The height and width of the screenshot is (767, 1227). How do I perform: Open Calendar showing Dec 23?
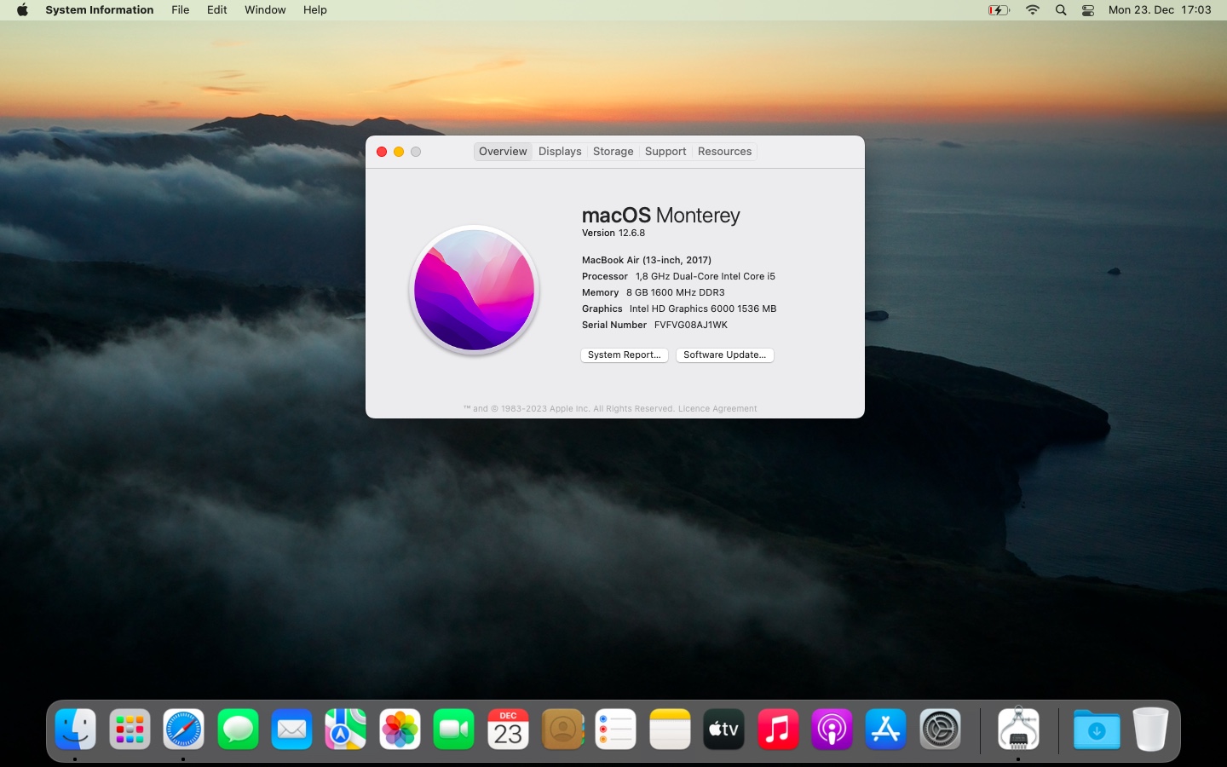(509, 730)
